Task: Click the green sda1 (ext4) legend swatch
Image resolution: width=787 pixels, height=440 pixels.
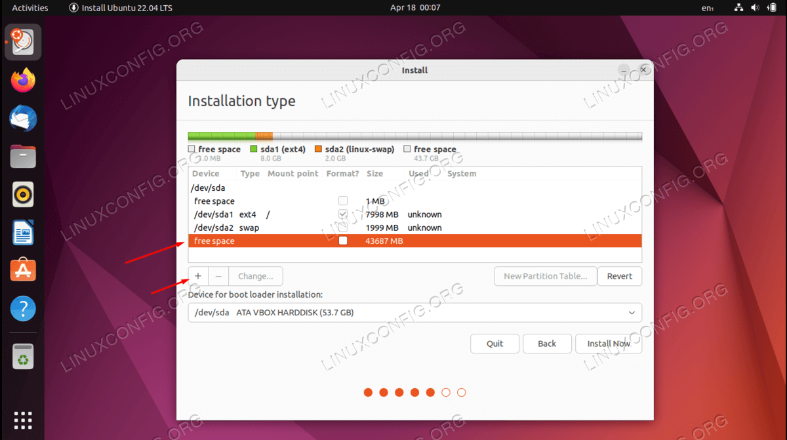Action: pyautogui.click(x=253, y=150)
